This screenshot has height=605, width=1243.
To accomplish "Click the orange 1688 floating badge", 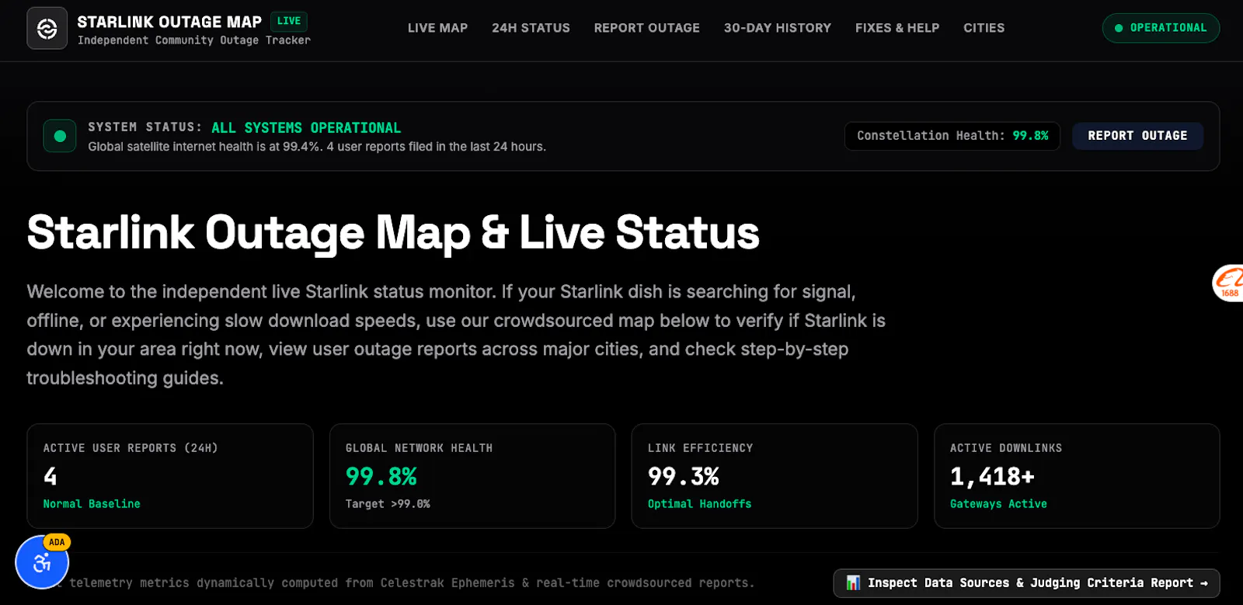I will pyautogui.click(x=1229, y=283).
